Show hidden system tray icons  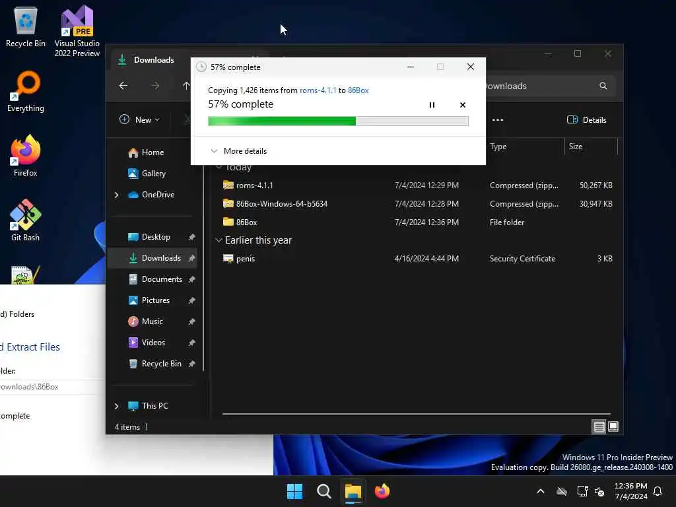coord(540,491)
